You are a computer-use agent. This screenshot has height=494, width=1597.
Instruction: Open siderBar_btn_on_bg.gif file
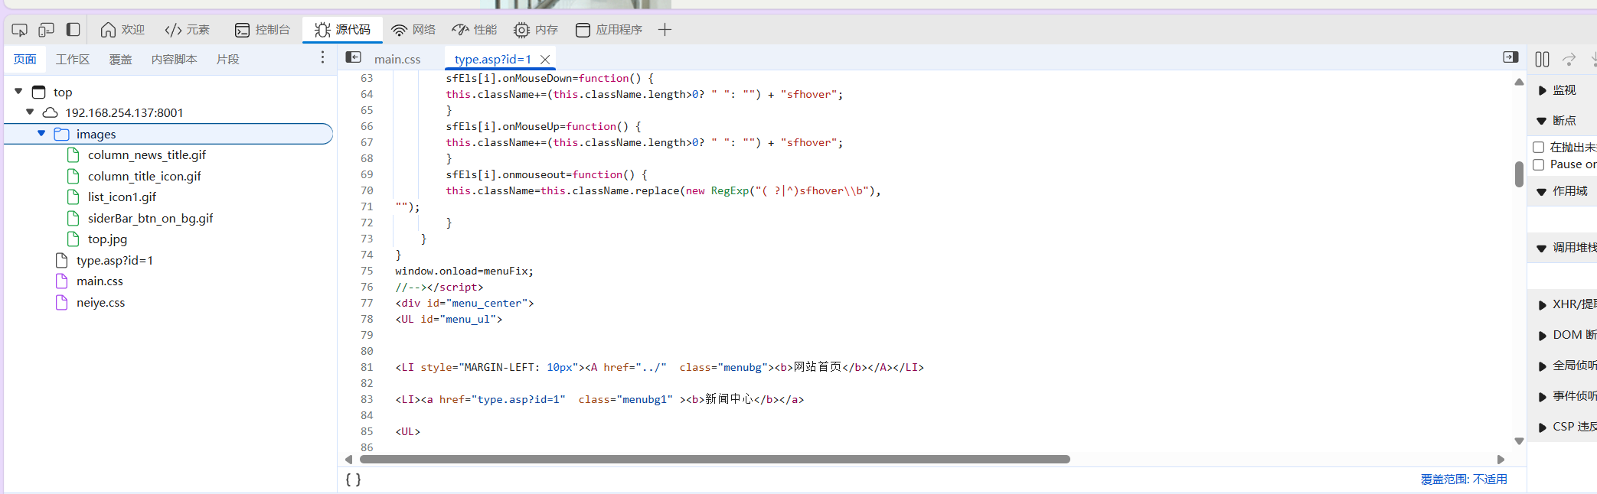150,218
